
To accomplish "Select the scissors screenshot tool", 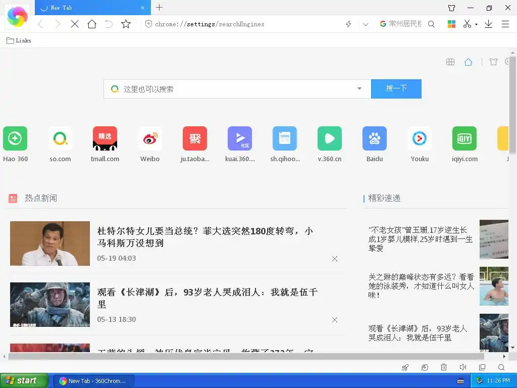I will pyautogui.click(x=467, y=24).
